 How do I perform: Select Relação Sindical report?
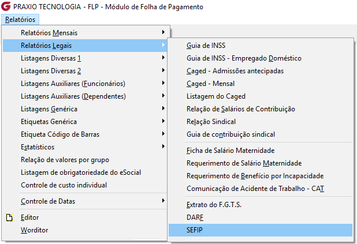coord(261,122)
